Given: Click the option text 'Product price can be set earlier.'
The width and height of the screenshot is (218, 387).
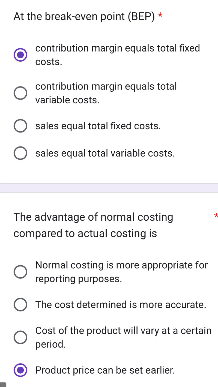Looking at the screenshot, I should click(105, 370).
